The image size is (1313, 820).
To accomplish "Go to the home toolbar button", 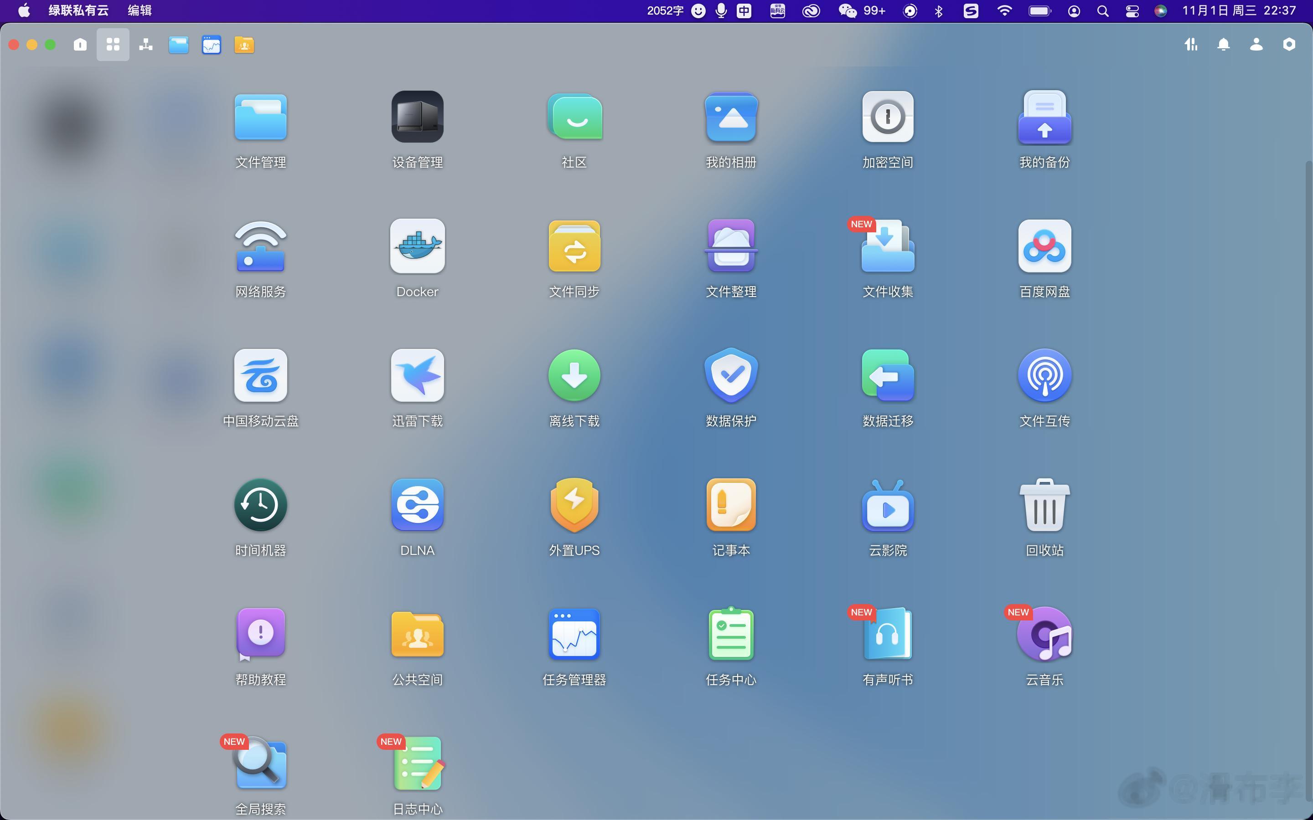I will coord(80,45).
